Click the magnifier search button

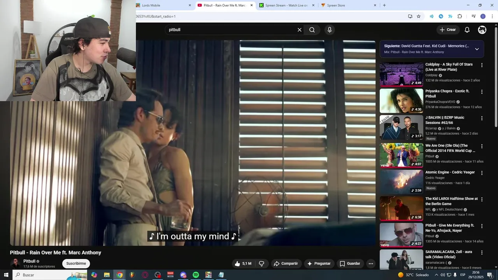pyautogui.click(x=312, y=30)
